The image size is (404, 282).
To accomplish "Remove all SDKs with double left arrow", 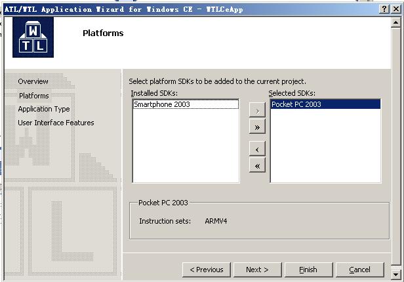I will pos(257,166).
